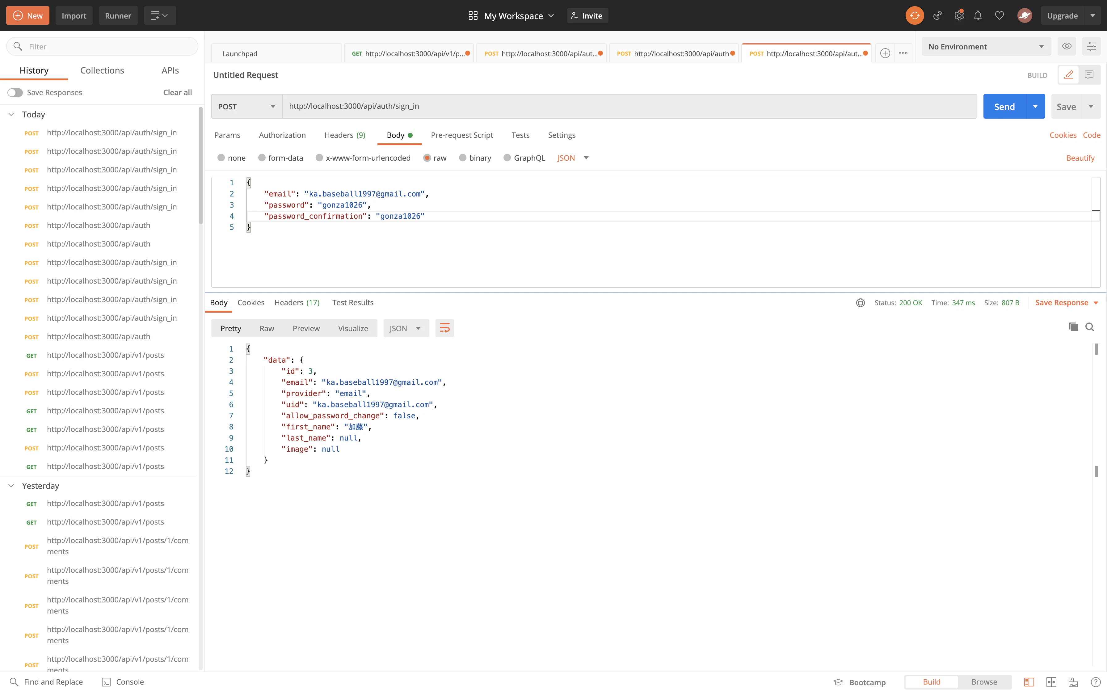Select the form-data body type
1107x692 pixels.
click(262, 158)
